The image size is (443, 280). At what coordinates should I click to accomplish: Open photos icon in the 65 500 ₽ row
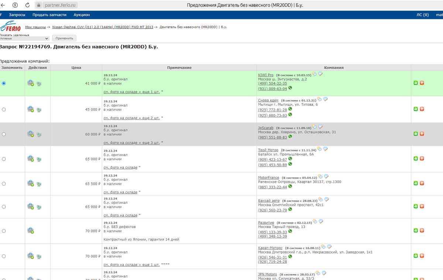pyautogui.click(x=39, y=184)
